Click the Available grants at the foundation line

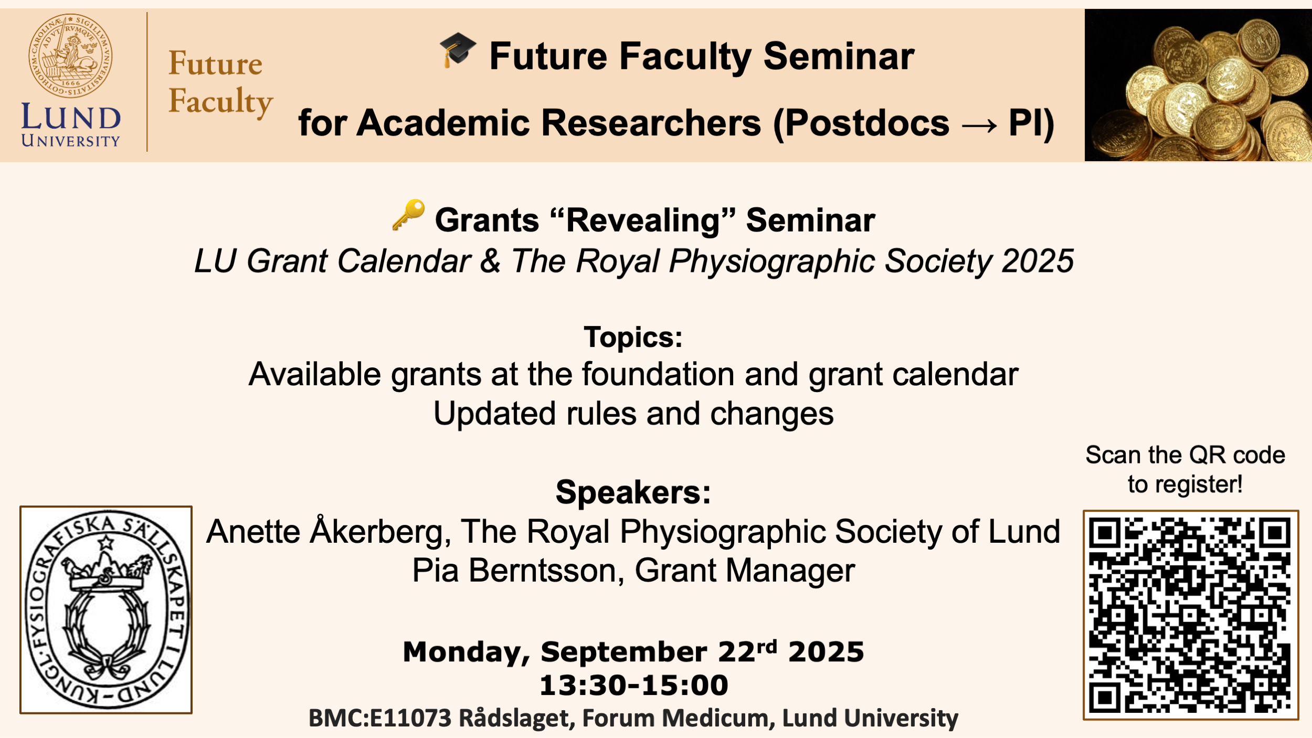tap(633, 374)
